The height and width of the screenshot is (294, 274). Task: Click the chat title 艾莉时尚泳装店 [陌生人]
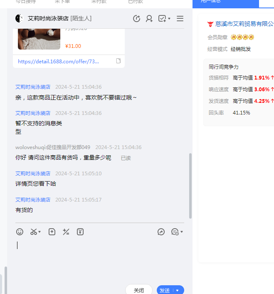point(60,18)
